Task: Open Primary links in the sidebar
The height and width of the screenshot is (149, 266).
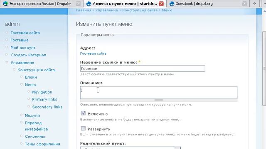Action: pos(44,99)
